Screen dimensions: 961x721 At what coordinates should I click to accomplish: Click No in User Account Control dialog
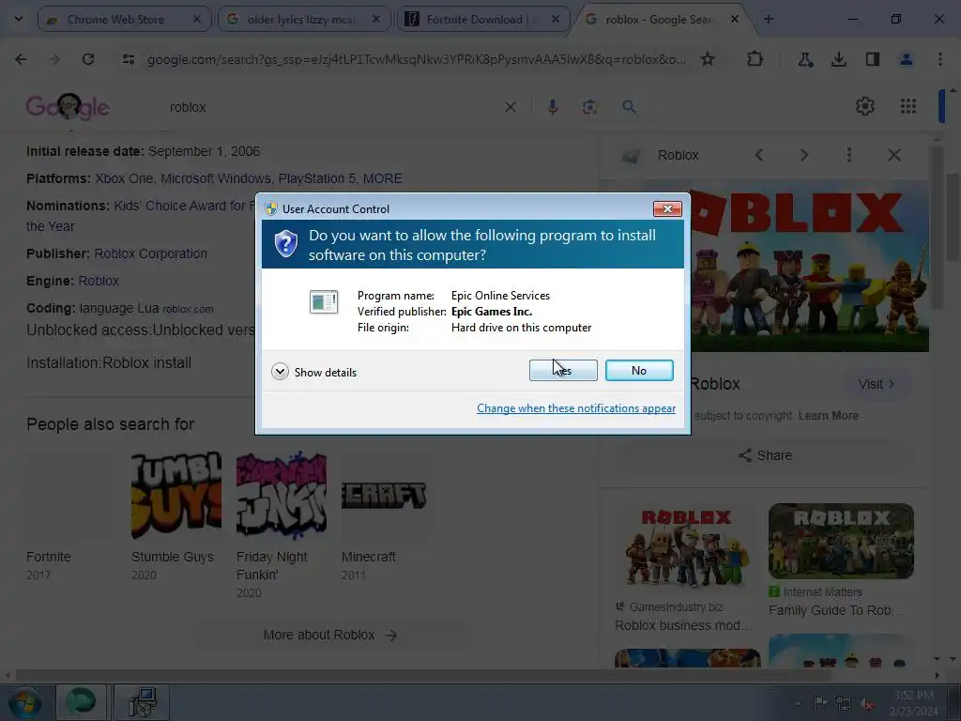638,370
